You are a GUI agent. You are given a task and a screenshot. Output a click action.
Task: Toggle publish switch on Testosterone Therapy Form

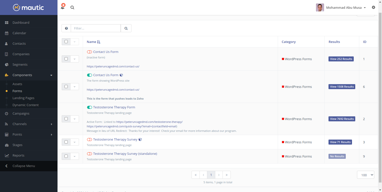coord(89,107)
